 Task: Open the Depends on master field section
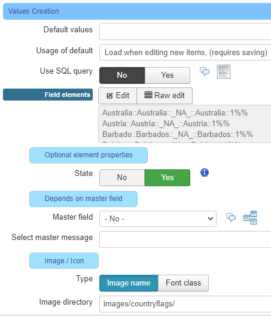[x=83, y=199]
